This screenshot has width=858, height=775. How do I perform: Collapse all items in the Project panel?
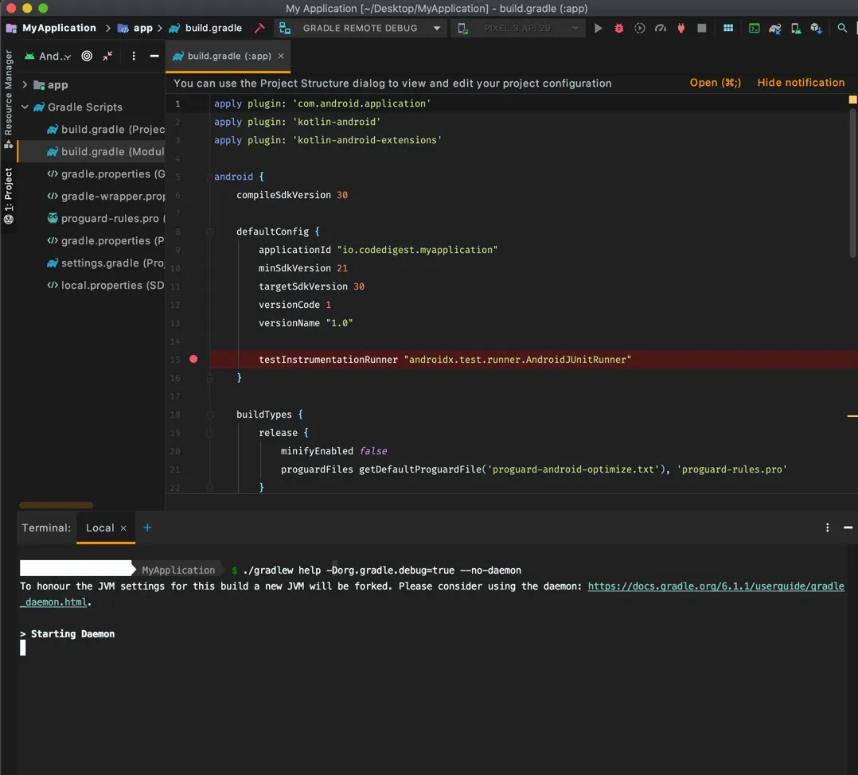point(107,56)
